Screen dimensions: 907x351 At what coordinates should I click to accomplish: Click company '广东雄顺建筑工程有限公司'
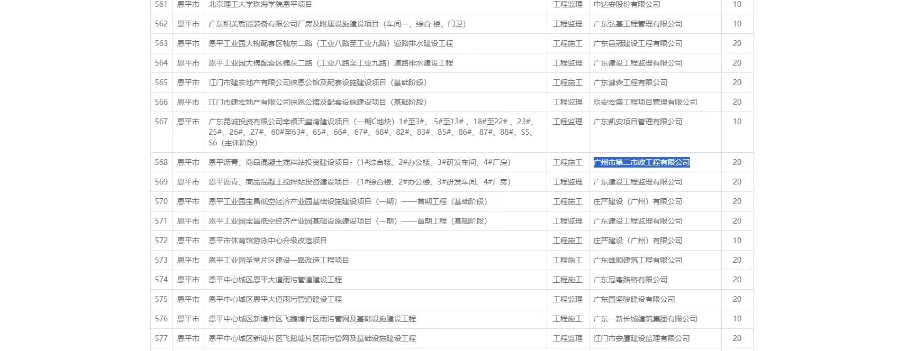click(x=638, y=260)
